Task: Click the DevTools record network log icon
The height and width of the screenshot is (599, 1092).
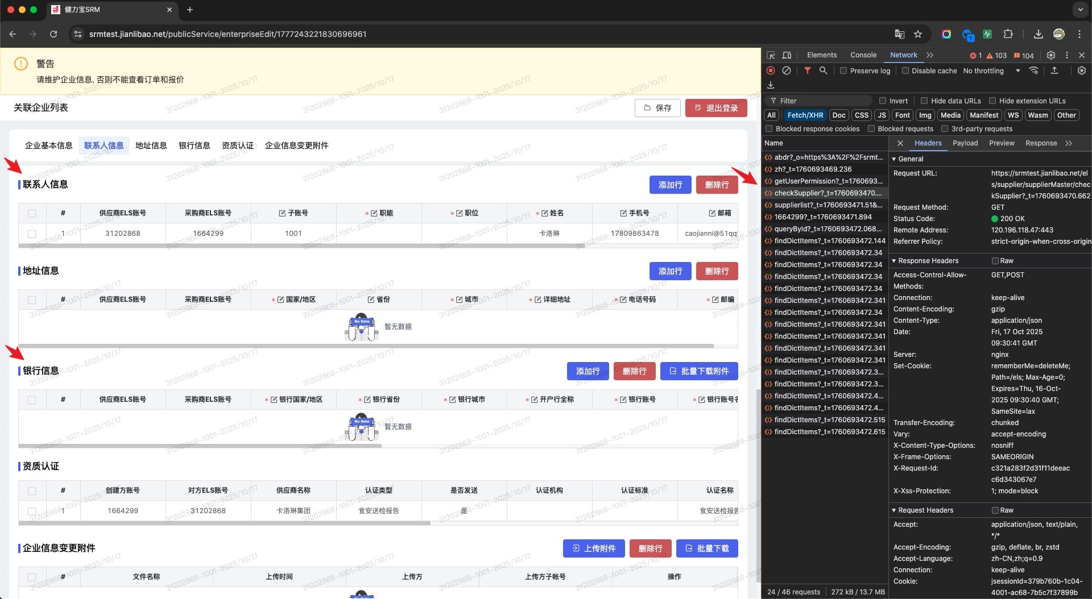Action: point(771,71)
